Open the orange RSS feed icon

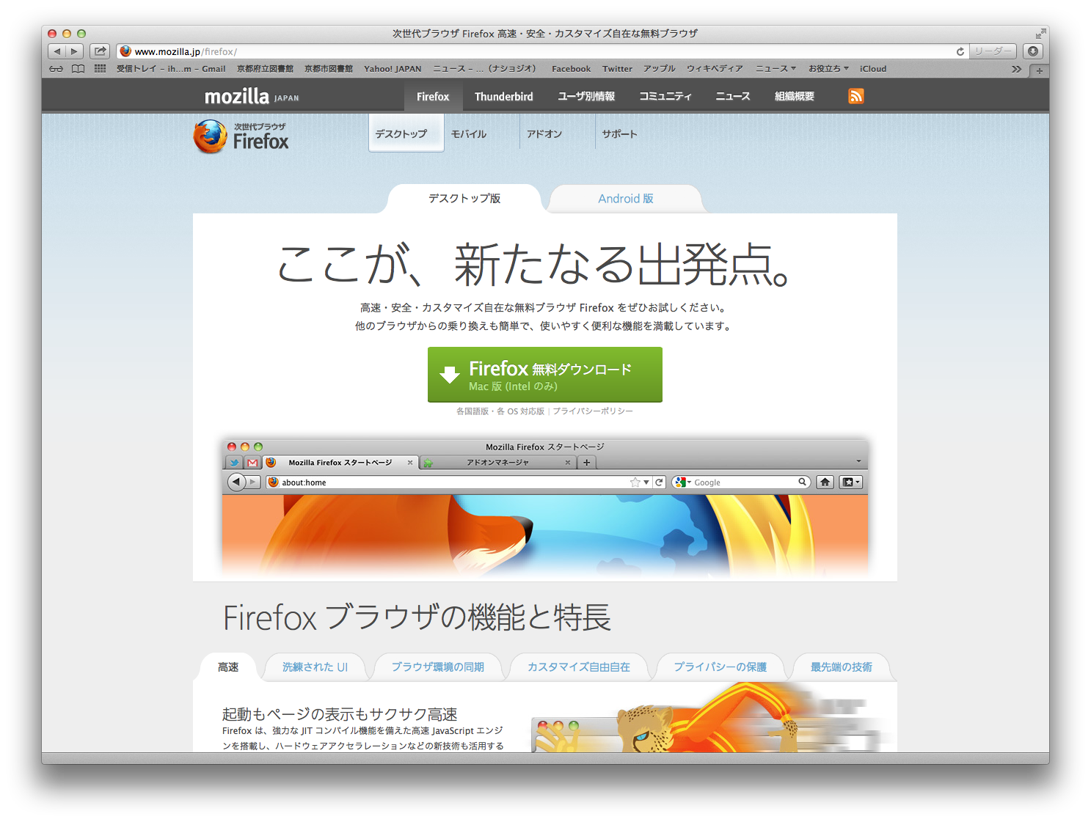point(855,96)
